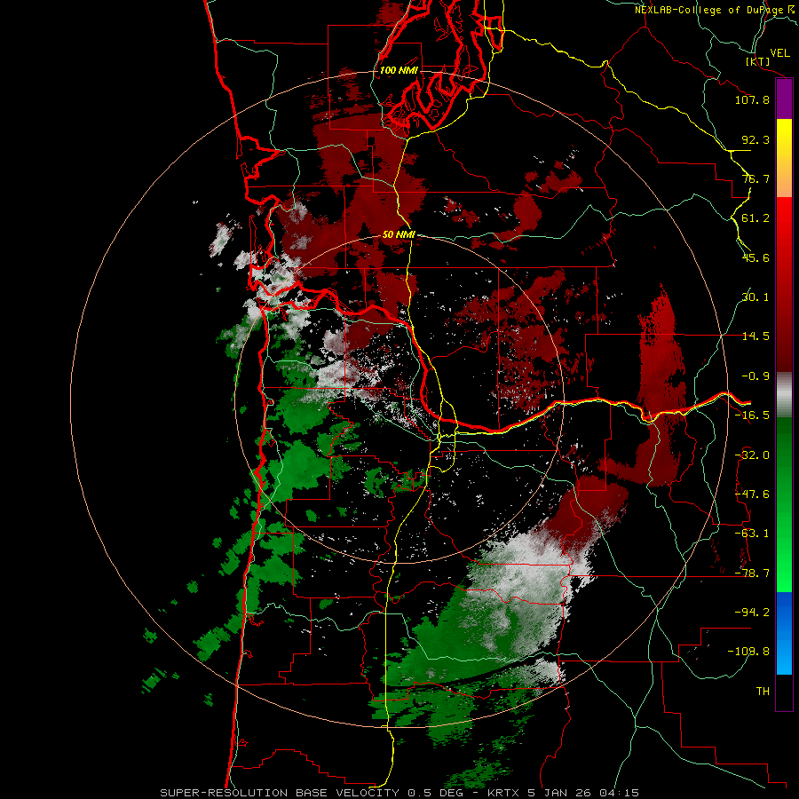Select the 14.5 value on velocity scale

tap(755, 336)
